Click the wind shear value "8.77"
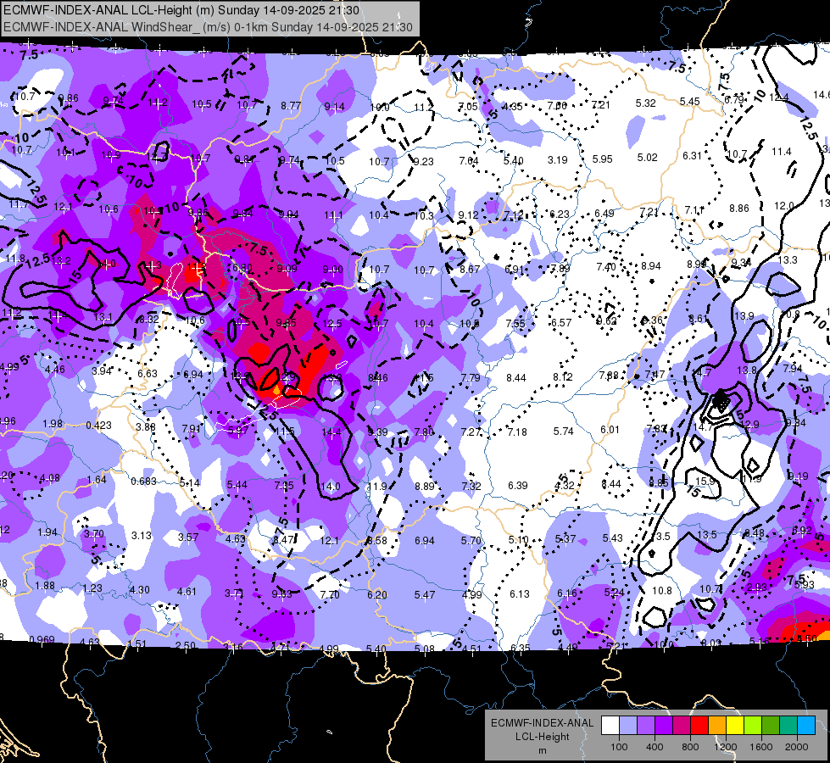Image resolution: width=830 pixels, height=763 pixels. click(291, 106)
